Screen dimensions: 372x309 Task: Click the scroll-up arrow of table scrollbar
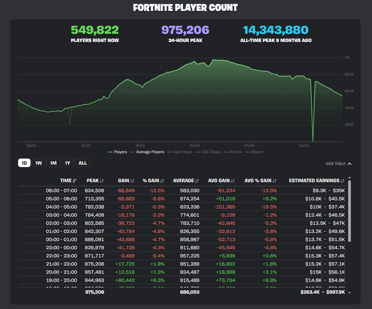(x=350, y=178)
